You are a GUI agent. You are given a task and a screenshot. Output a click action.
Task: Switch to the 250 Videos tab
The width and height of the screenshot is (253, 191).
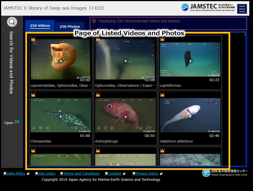(40, 26)
